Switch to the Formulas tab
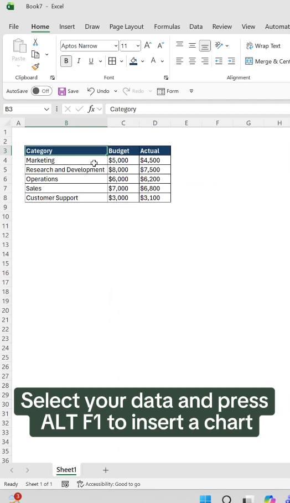290x503 pixels. (167, 27)
